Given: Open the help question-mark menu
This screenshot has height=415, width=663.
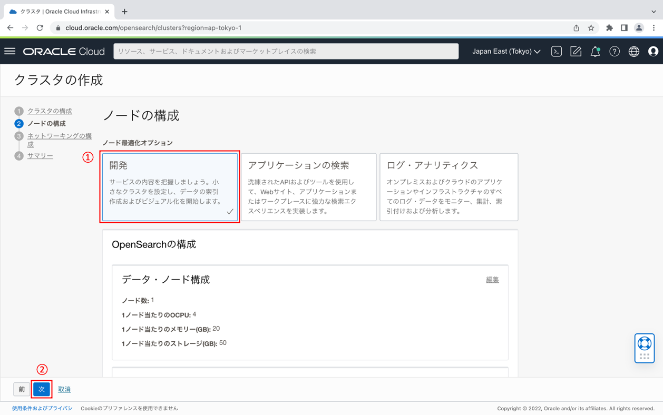Looking at the screenshot, I should pyautogui.click(x=615, y=51).
